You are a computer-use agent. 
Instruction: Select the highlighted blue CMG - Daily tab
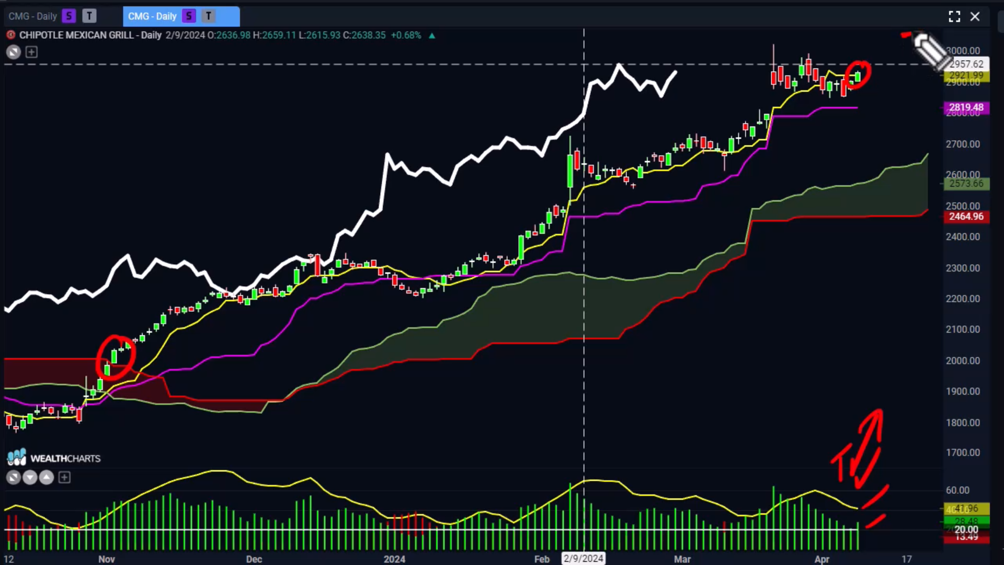181,16
